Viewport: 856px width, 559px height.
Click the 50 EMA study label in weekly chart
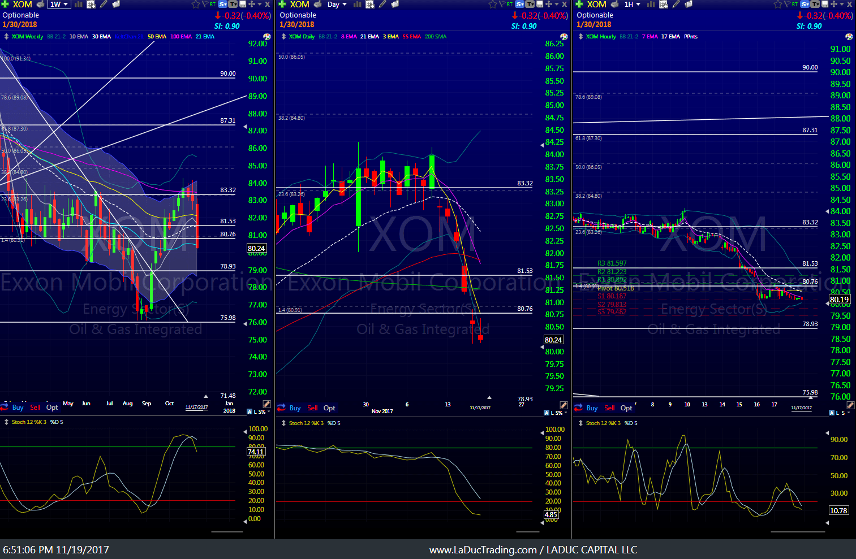click(157, 37)
